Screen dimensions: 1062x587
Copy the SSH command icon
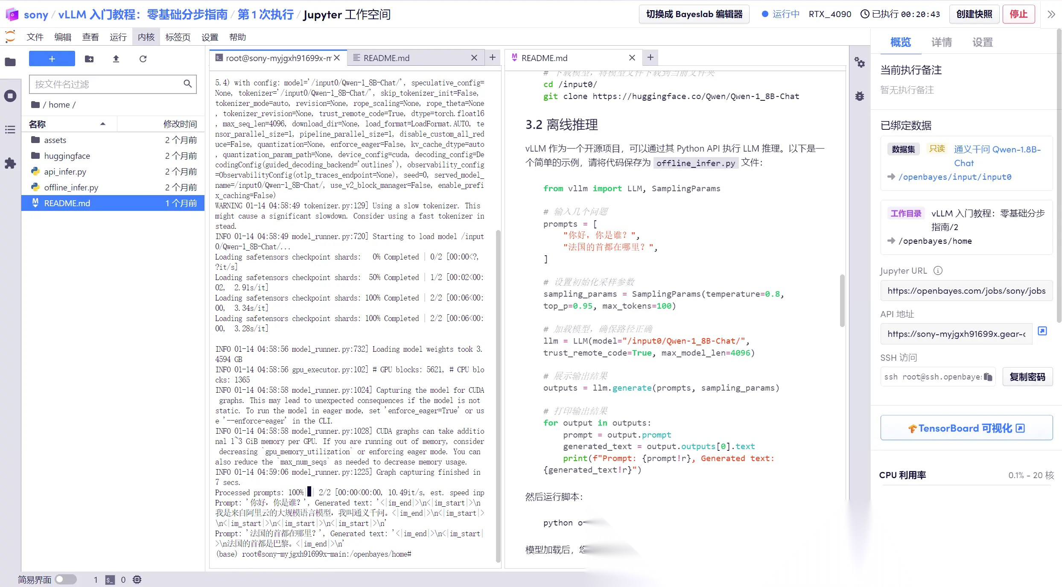click(x=988, y=377)
